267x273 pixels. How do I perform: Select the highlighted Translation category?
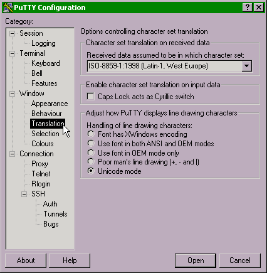48,124
